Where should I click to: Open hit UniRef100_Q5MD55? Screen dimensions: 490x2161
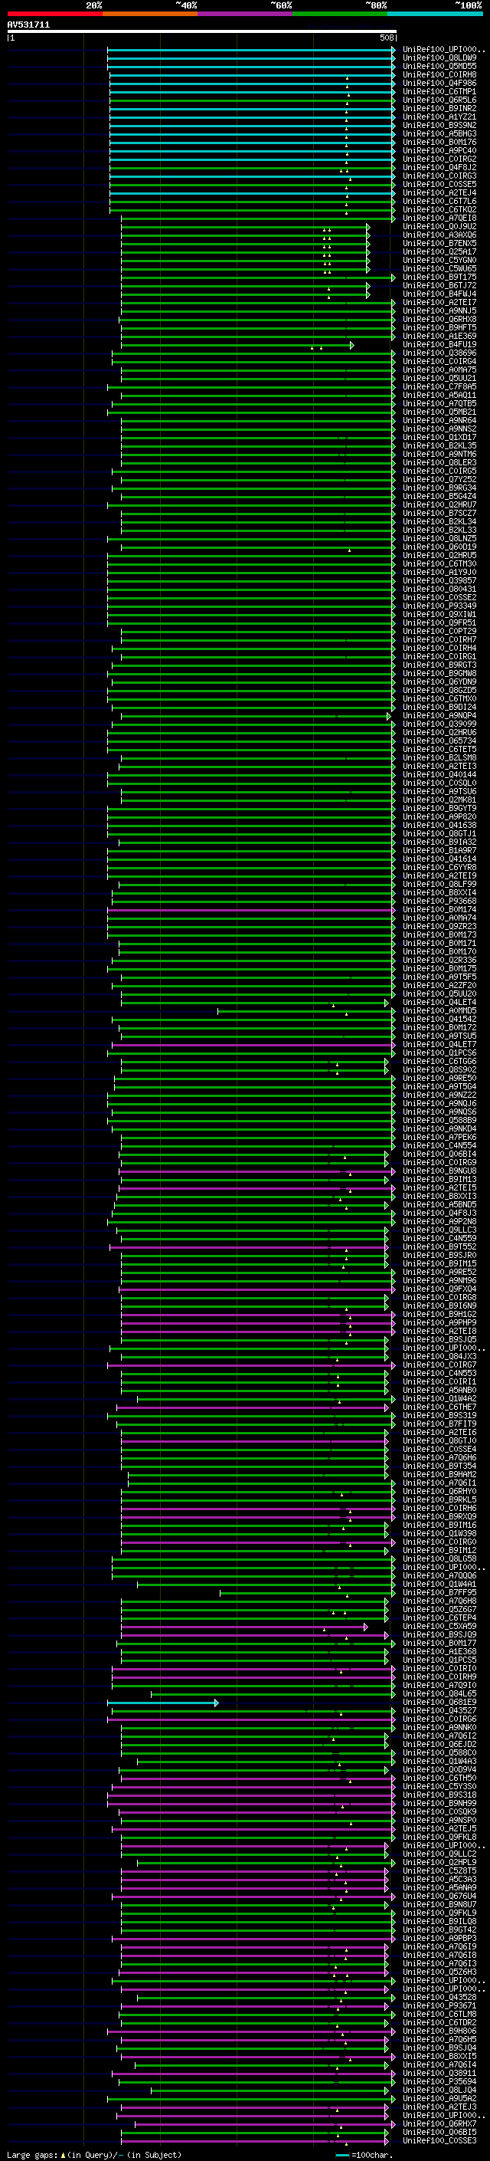pos(439,67)
